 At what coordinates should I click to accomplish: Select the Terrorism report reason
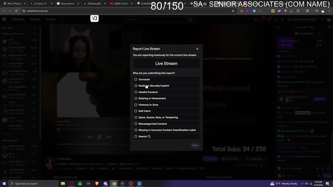[x=166, y=79]
